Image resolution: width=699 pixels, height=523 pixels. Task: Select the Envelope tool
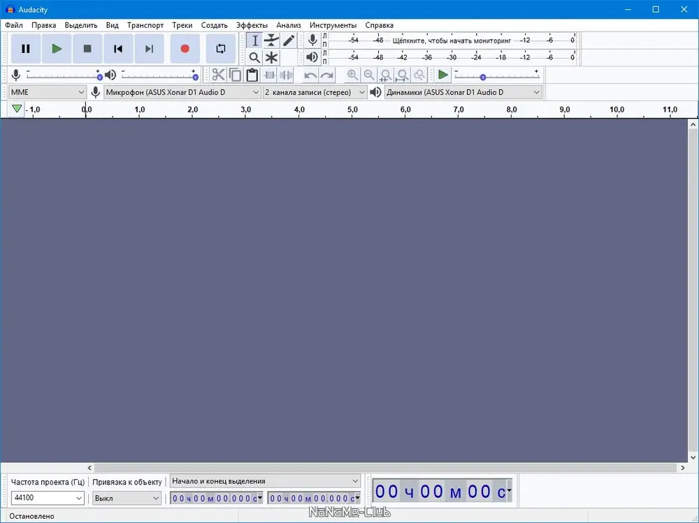[x=271, y=40]
